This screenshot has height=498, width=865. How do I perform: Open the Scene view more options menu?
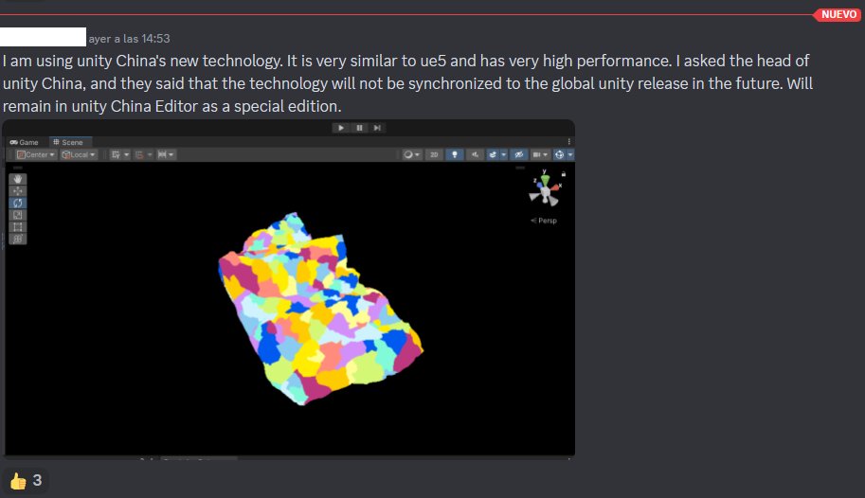[568, 142]
